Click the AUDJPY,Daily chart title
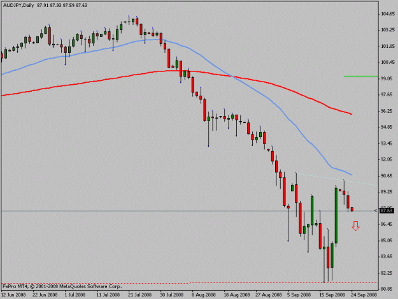Screen dimensions: 398x299 pos(18,5)
